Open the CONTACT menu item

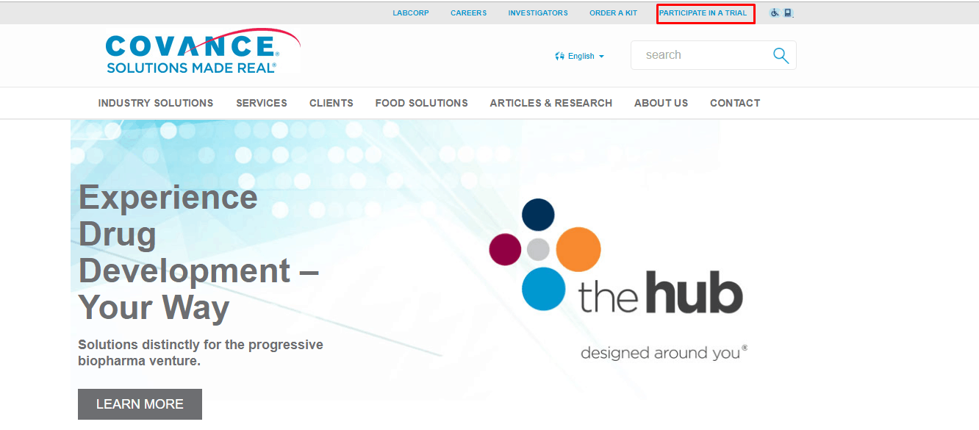coord(735,103)
